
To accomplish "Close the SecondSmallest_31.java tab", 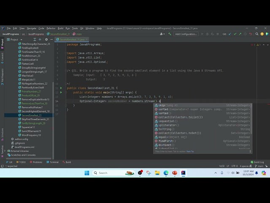I will [x=86, y=39].
